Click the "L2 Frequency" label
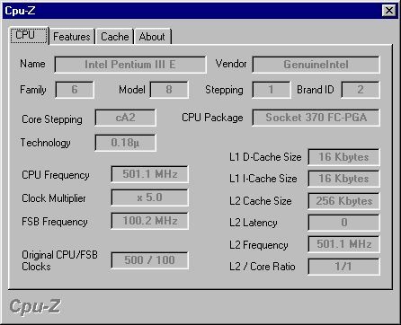This screenshot has width=401, height=325. tap(259, 245)
